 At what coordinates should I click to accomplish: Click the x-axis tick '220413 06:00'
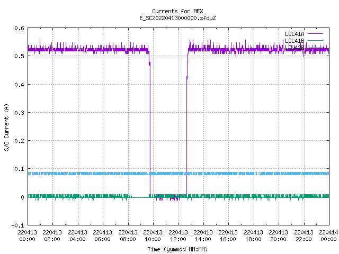(102, 236)
